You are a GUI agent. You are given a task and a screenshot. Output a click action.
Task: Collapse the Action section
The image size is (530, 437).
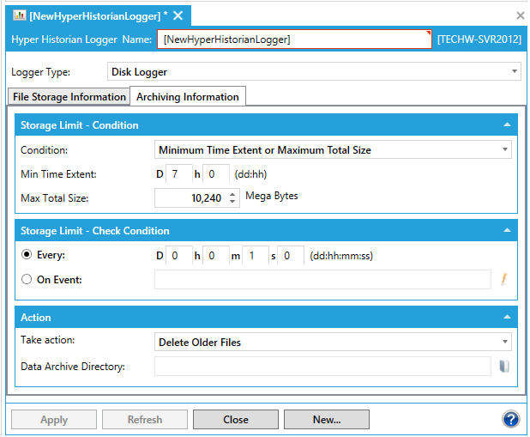click(x=506, y=318)
